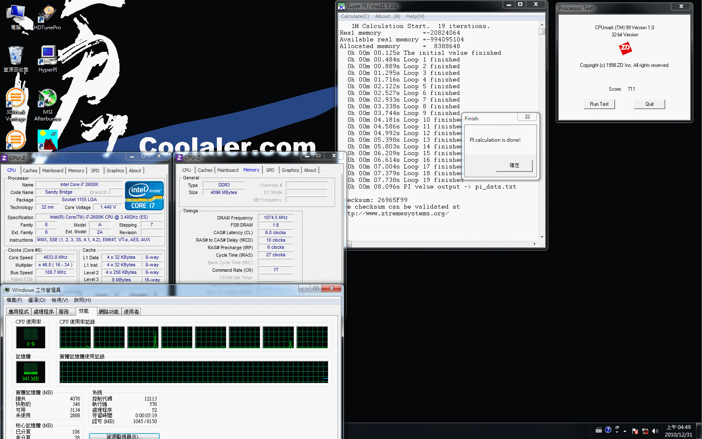
Task: Click Quit in Processor Test window
Action: pos(649,104)
